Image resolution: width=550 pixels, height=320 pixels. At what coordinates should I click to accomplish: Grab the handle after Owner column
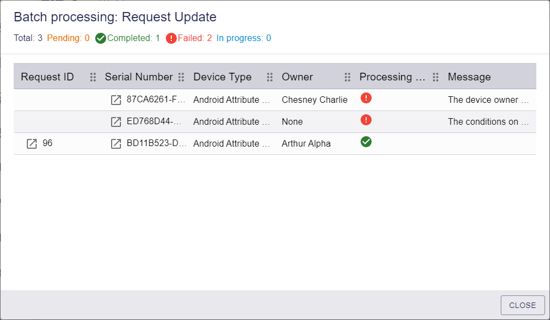[x=348, y=77]
